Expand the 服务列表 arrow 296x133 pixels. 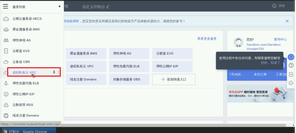tap(59, 7)
